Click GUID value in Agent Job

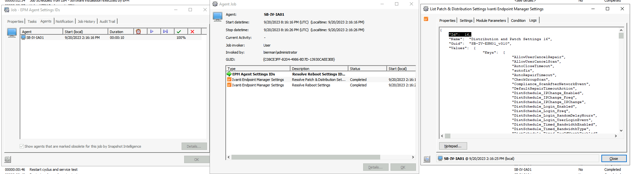click(299, 59)
